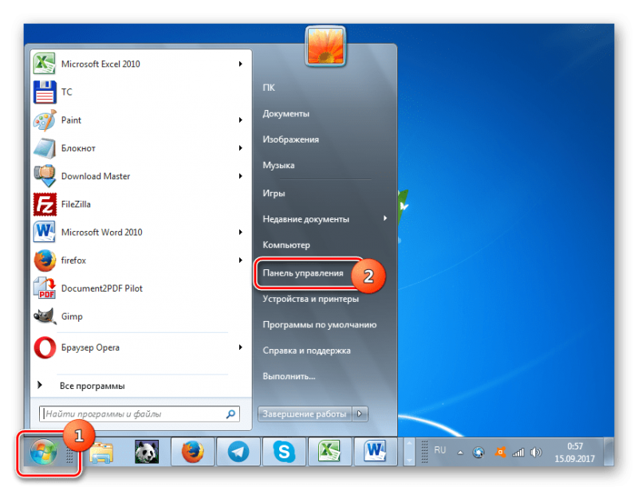Image resolution: width=638 pixels, height=490 pixels.
Task: Open Skype from the taskbar
Action: tap(284, 452)
